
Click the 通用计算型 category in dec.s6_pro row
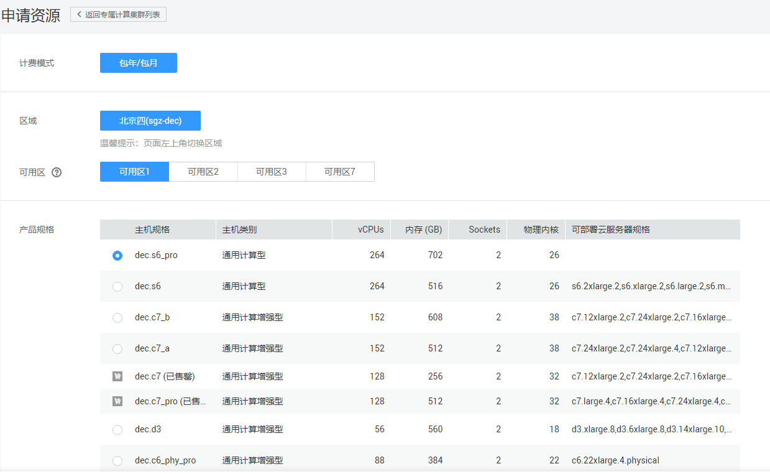(x=244, y=255)
